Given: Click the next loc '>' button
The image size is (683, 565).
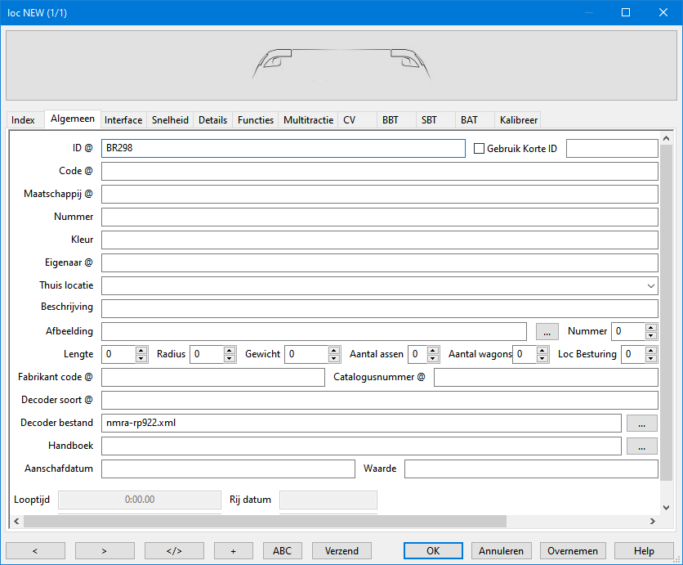Looking at the screenshot, I should pos(105,550).
